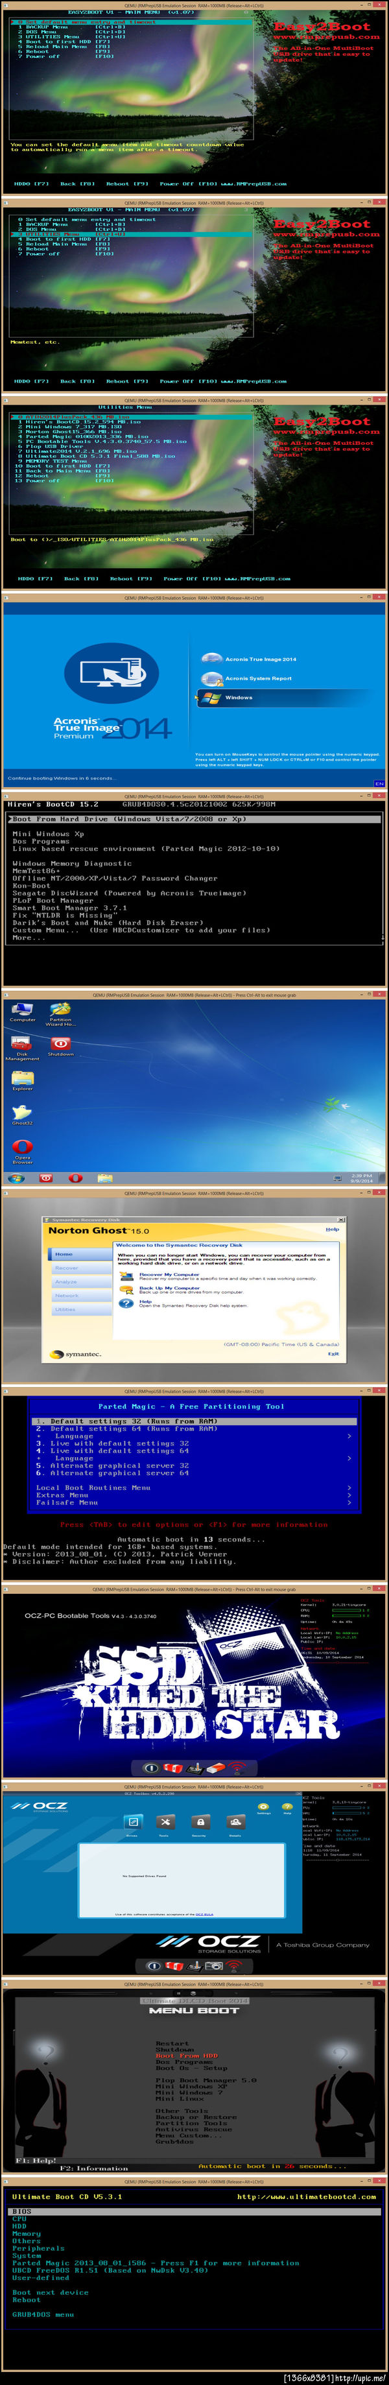The image size is (389, 2385).
Task: Open Help item in Symantec Recovery Disk panel
Action: [145, 1300]
